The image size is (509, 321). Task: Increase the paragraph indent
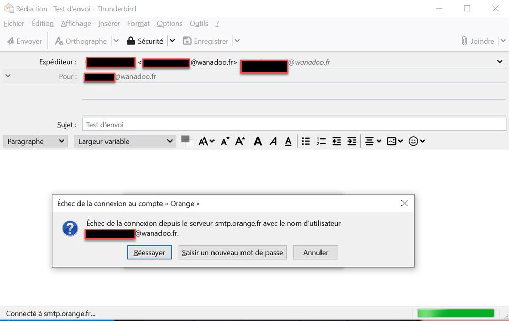[352, 141]
